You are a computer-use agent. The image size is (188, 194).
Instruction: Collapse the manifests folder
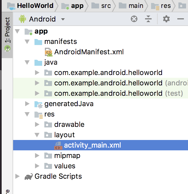pyautogui.click(x=27, y=42)
